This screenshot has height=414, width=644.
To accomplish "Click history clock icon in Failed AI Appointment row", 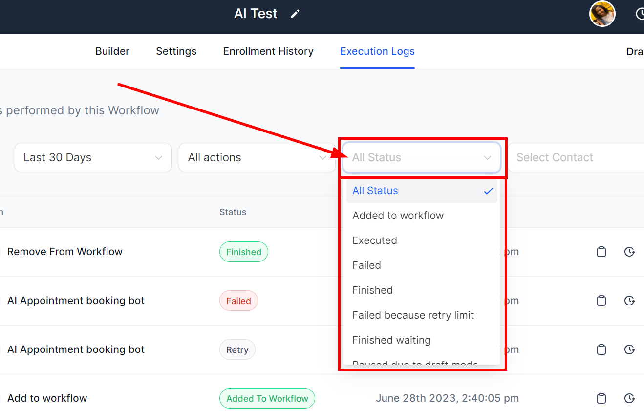I will pos(629,301).
